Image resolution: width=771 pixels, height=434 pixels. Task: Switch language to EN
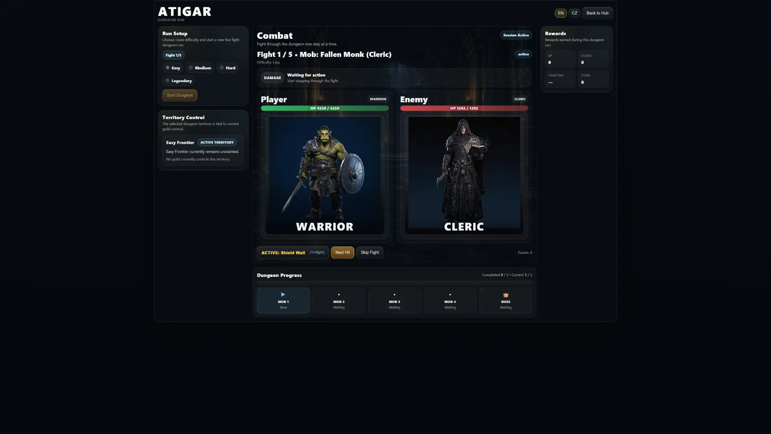coord(561,13)
